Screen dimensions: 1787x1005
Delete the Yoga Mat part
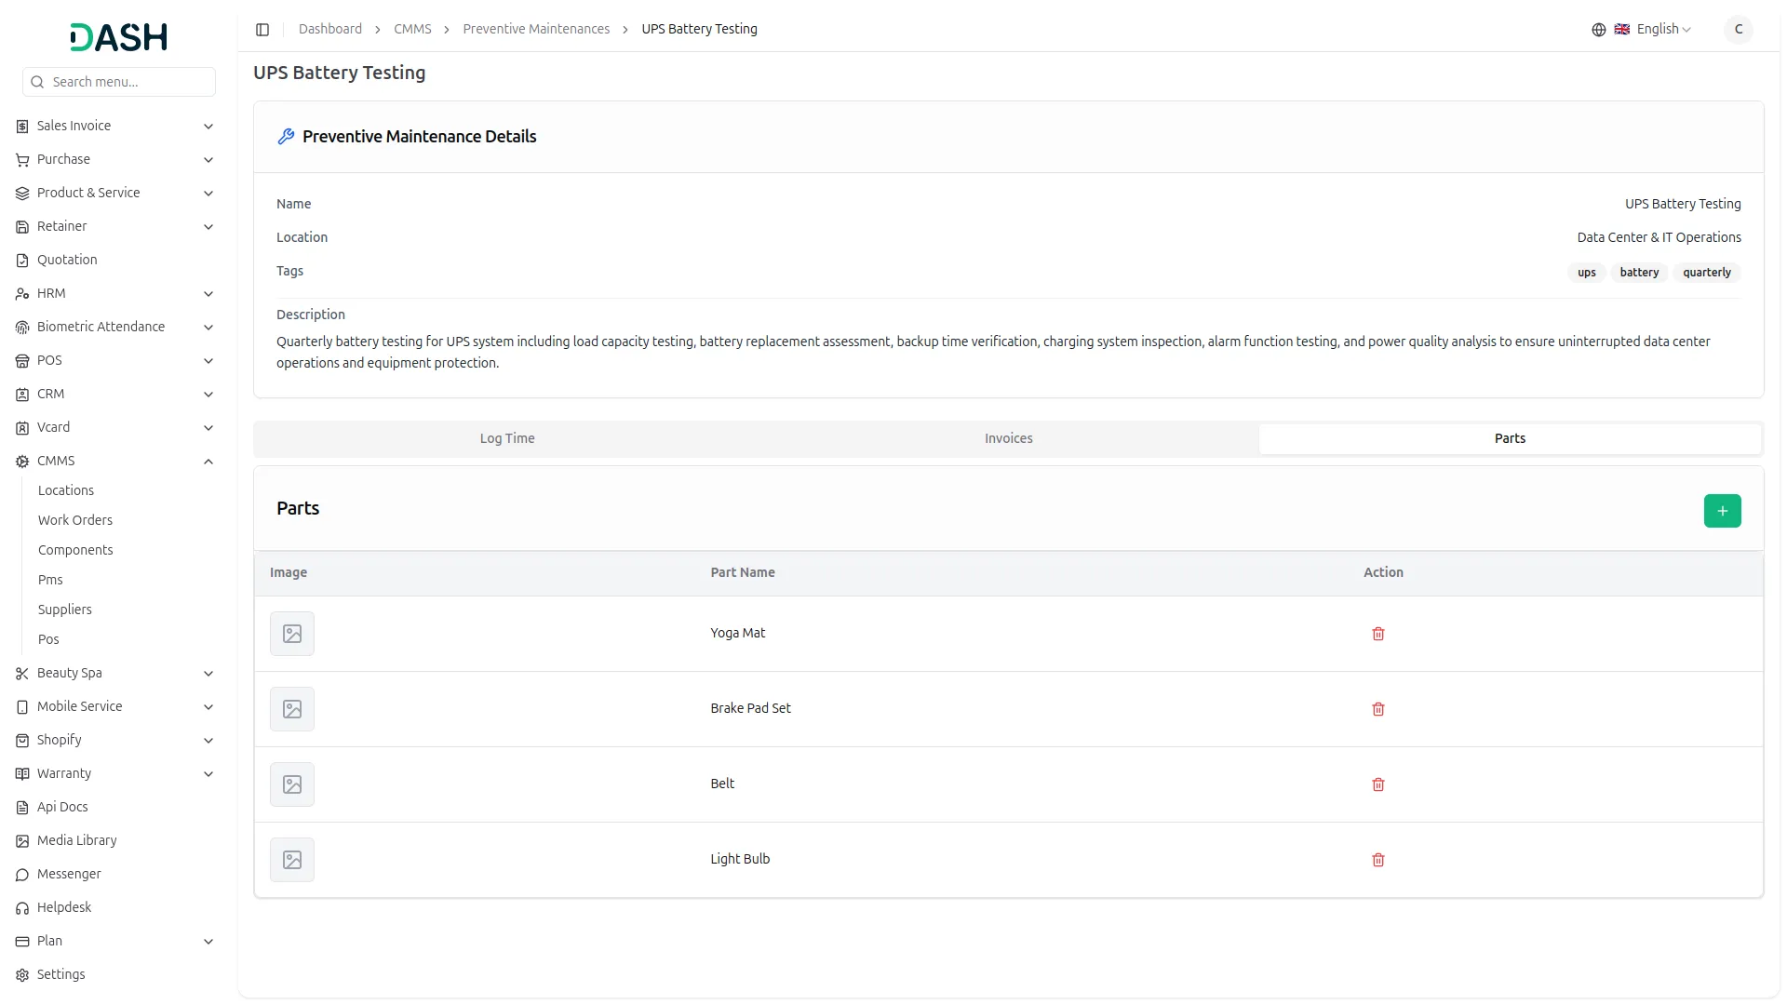(x=1377, y=634)
